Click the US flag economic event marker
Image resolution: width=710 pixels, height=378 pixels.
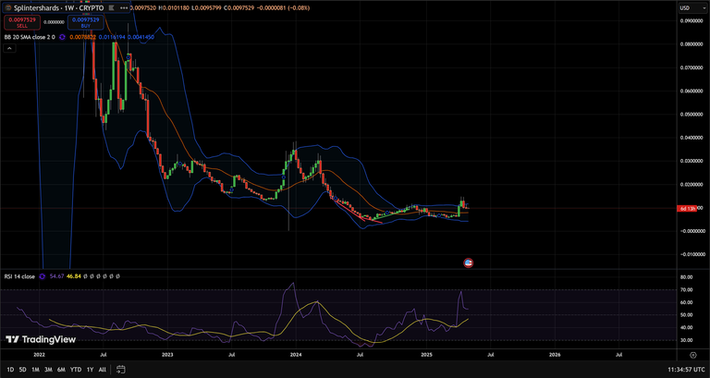tap(469, 262)
